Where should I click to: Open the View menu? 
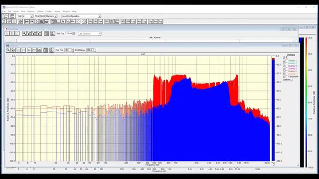pos(23,11)
